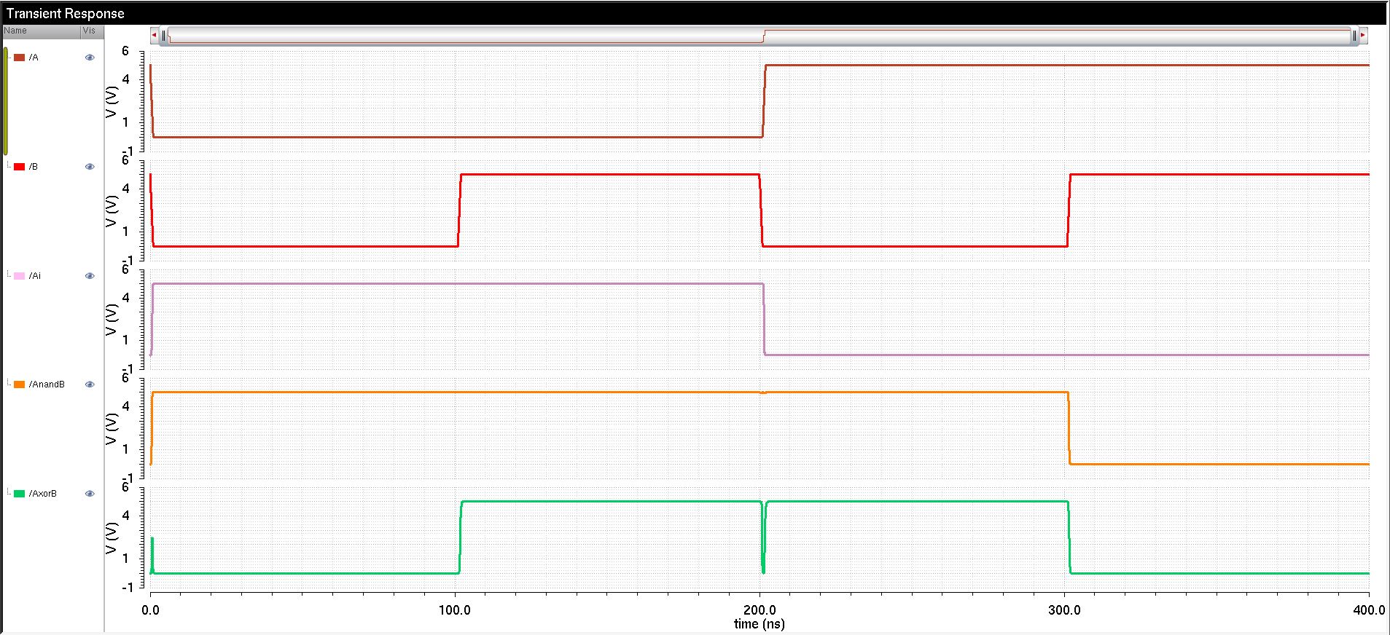The width and height of the screenshot is (1390, 635).
Task: Select the /AxorB signal name
Action: point(43,494)
